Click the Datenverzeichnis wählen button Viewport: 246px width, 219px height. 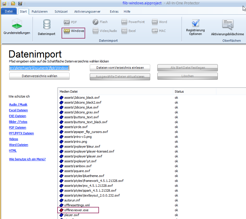(39, 76)
